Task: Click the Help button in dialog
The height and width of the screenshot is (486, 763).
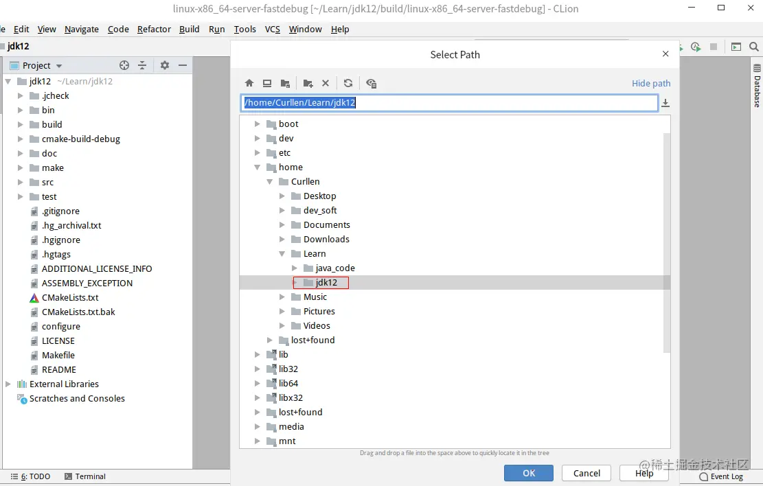Action: pyautogui.click(x=644, y=473)
